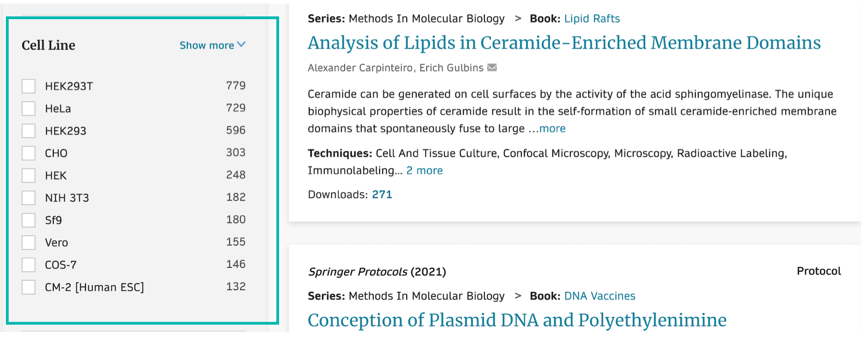
Task: Open the Plasmid DNA and Polyethylenimine title
Action: 517,320
